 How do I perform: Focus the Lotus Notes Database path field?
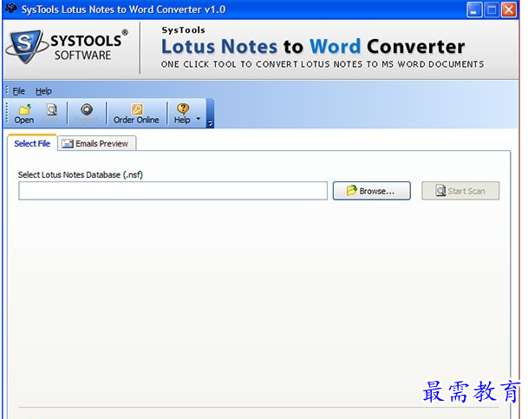173,191
